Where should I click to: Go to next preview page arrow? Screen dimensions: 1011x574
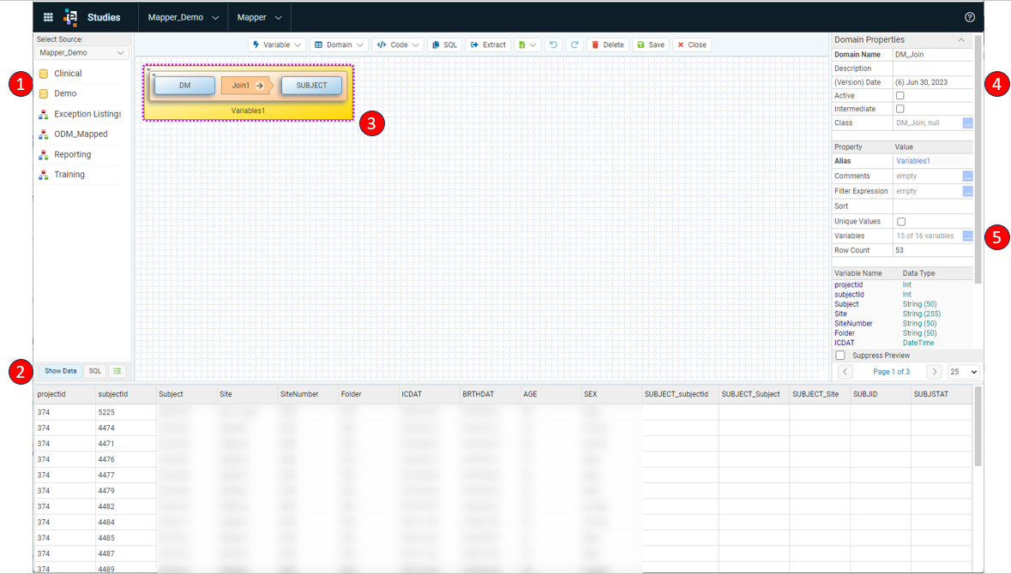coord(935,372)
